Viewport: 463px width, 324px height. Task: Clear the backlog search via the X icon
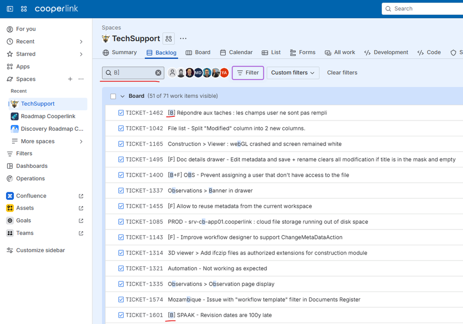(x=158, y=72)
